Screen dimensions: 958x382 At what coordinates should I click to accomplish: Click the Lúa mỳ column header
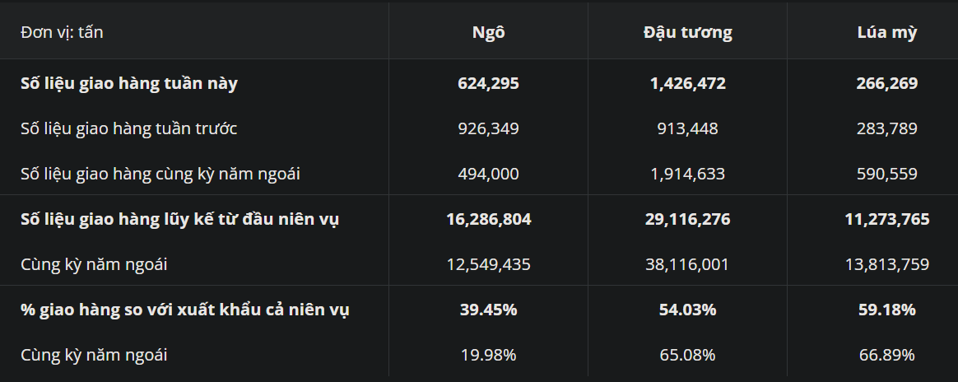tap(887, 33)
